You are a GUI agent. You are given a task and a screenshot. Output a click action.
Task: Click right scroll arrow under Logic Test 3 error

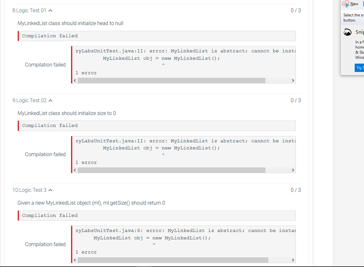click(x=292, y=260)
